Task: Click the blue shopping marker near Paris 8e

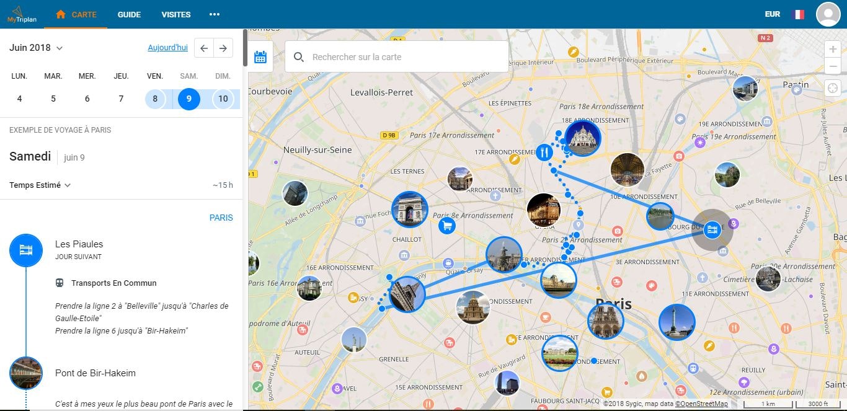Action: [x=446, y=226]
